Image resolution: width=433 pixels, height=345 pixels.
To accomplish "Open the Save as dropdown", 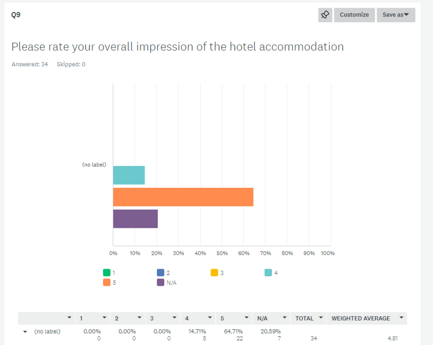I will click(x=396, y=15).
